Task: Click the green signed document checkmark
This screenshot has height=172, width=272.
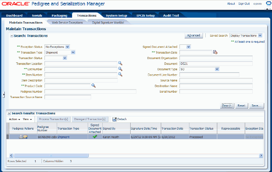Action: [95, 136]
